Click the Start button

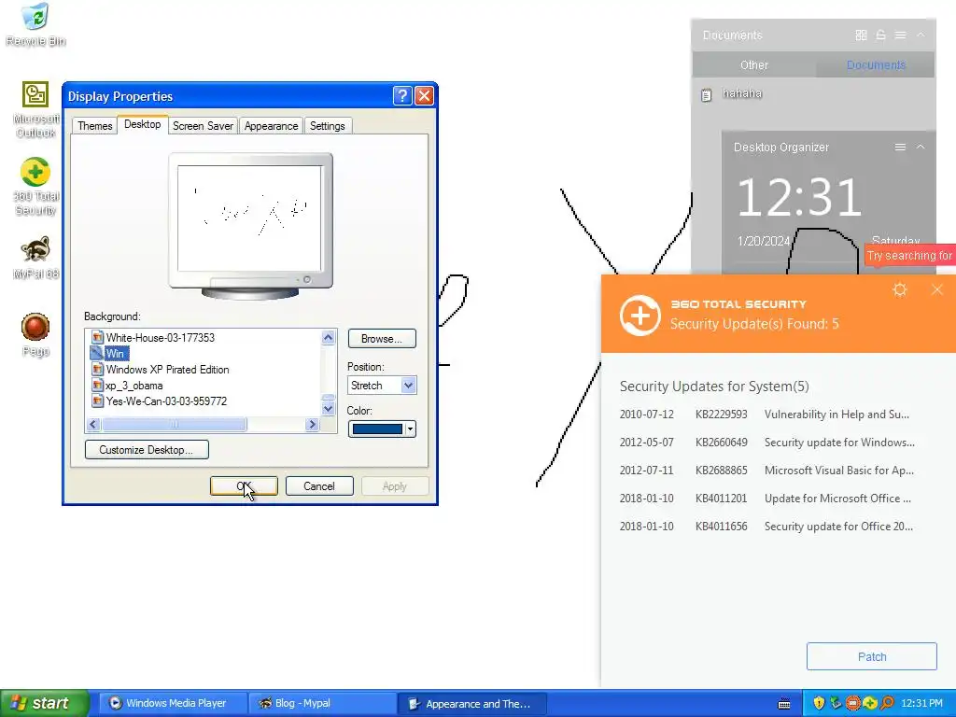pyautogui.click(x=44, y=704)
